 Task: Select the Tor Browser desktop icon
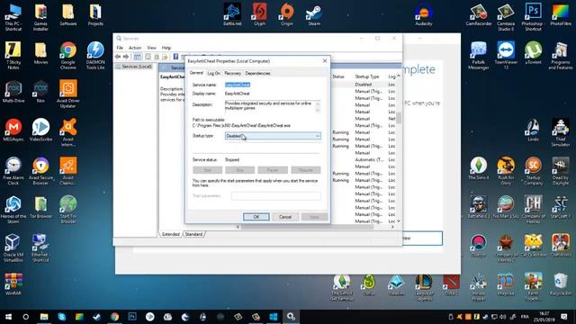[x=40, y=208]
